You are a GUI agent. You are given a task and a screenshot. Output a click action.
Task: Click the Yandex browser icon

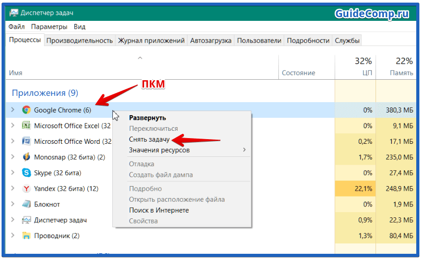point(26,189)
